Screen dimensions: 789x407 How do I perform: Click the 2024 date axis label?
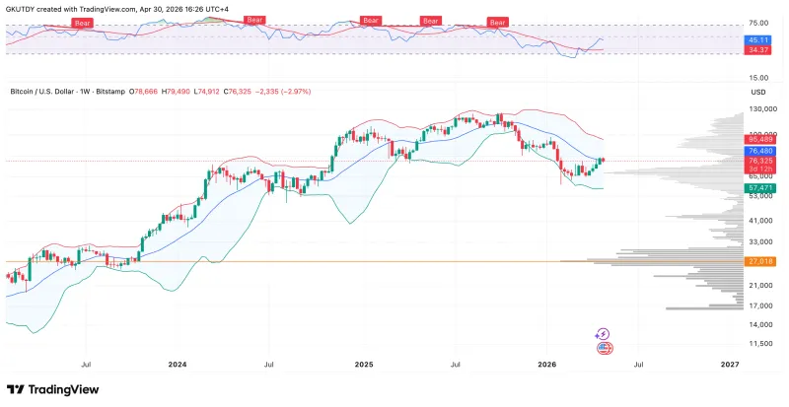click(x=178, y=365)
